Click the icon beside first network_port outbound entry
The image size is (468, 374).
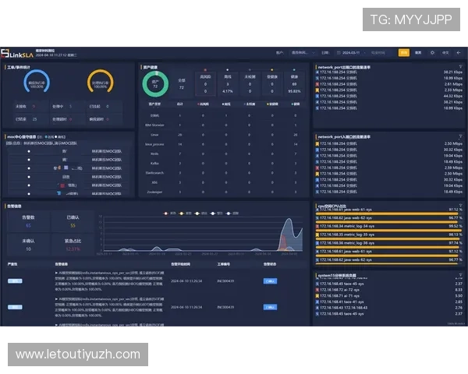click(x=318, y=72)
